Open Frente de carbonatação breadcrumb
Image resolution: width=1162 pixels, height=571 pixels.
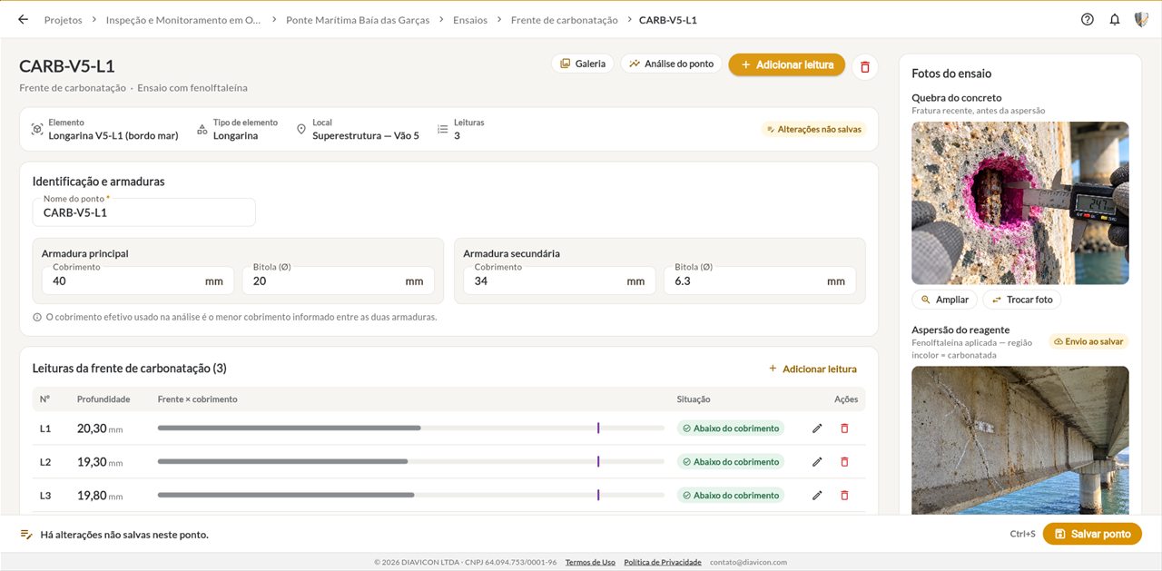(x=564, y=20)
